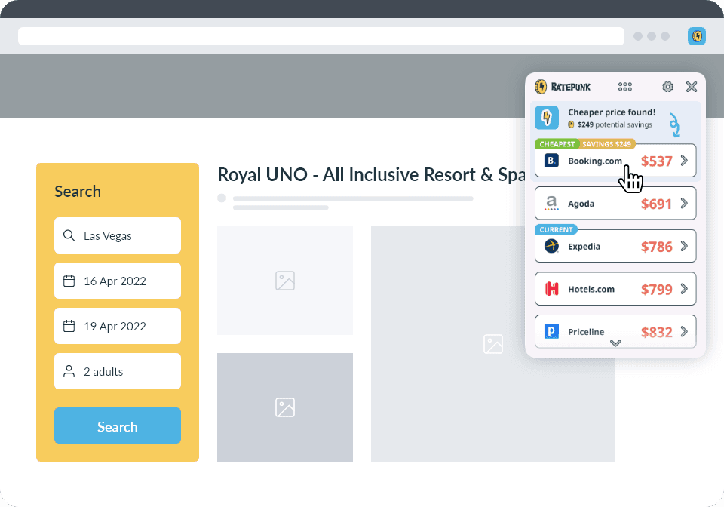
Task: Open the RatePunk apps grid menu
Action: pyautogui.click(x=624, y=87)
